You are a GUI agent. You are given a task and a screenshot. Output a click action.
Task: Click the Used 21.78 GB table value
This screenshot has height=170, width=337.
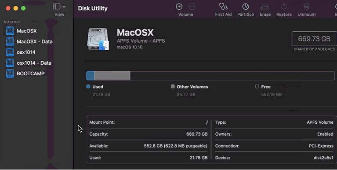click(x=199, y=158)
